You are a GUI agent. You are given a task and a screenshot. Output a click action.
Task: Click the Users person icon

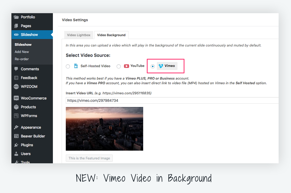click(x=16, y=154)
